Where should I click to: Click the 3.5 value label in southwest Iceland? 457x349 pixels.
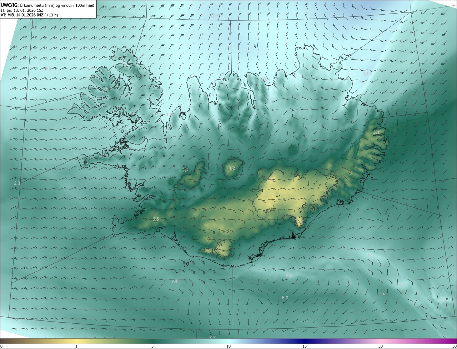pyautogui.click(x=156, y=219)
